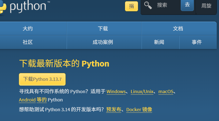Click the 下载Python 3.13.7 button
The height and width of the screenshot is (121, 219).
(x=42, y=79)
